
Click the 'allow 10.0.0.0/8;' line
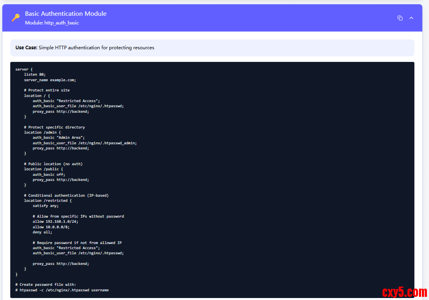click(51, 227)
